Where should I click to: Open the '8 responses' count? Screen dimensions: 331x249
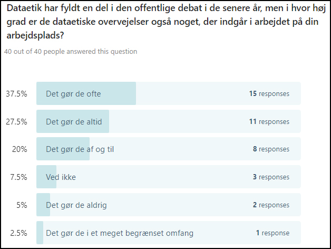(271, 149)
